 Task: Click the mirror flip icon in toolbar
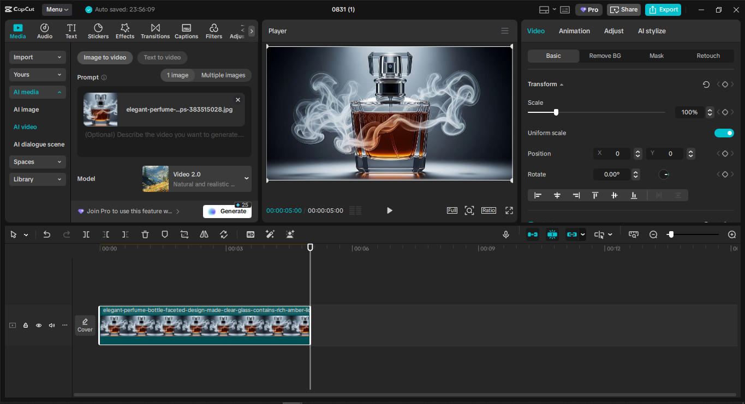point(204,234)
